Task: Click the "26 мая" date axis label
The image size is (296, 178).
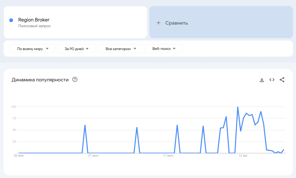Action: coord(18,156)
